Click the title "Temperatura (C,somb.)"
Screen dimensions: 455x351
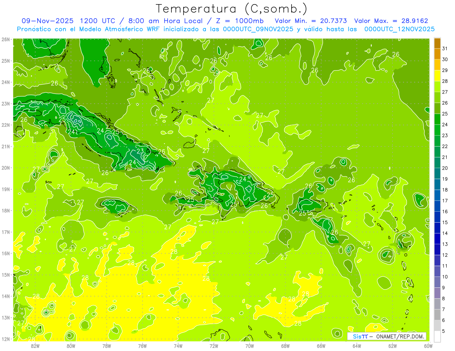click(x=232, y=9)
